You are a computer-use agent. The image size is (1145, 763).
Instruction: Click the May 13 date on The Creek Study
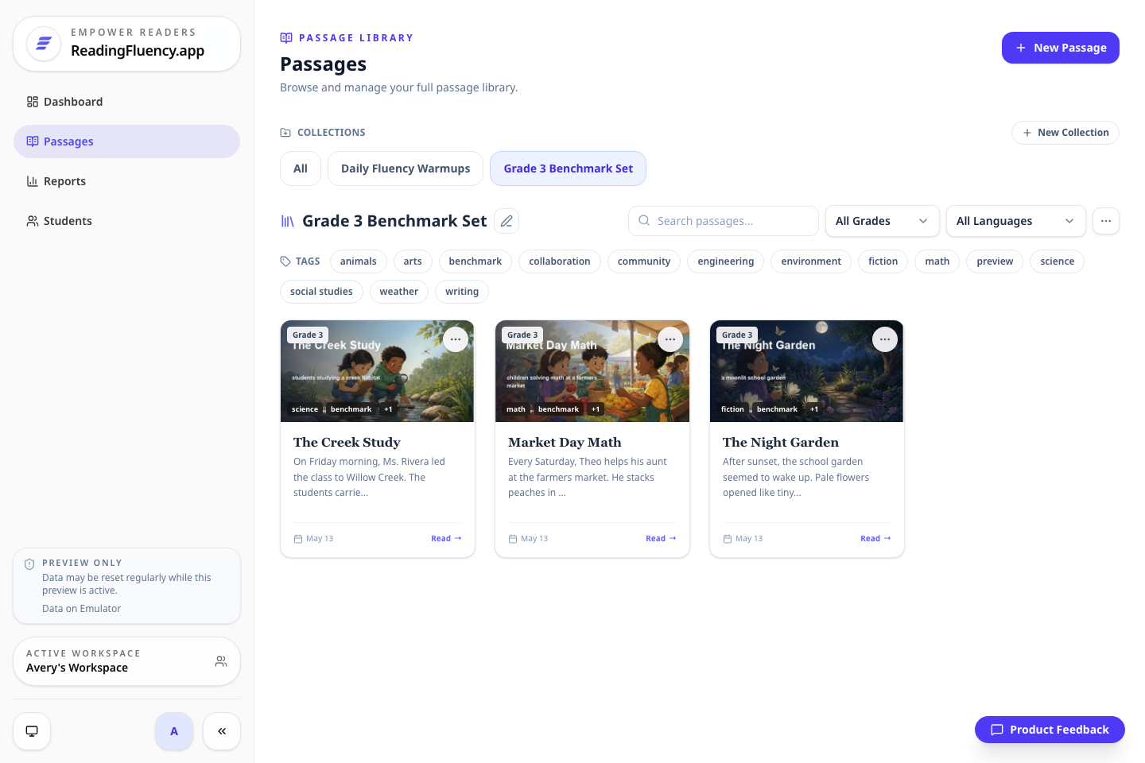313,539
